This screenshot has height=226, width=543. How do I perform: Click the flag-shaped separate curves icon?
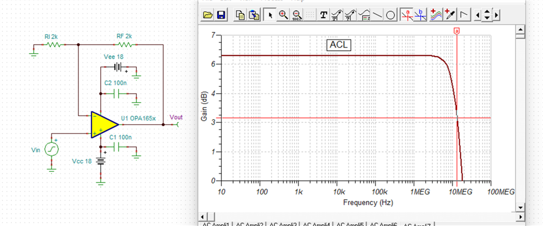coord(463,15)
